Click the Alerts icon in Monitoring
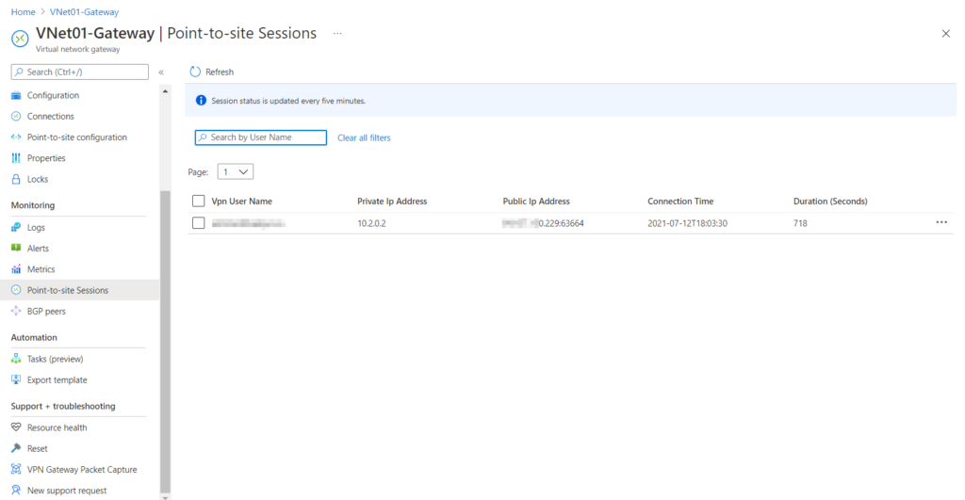 point(16,249)
